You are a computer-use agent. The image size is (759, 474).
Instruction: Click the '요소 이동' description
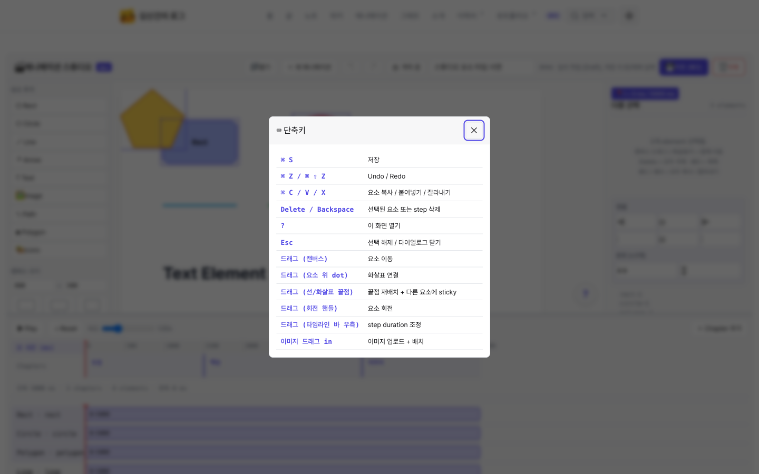(x=380, y=259)
